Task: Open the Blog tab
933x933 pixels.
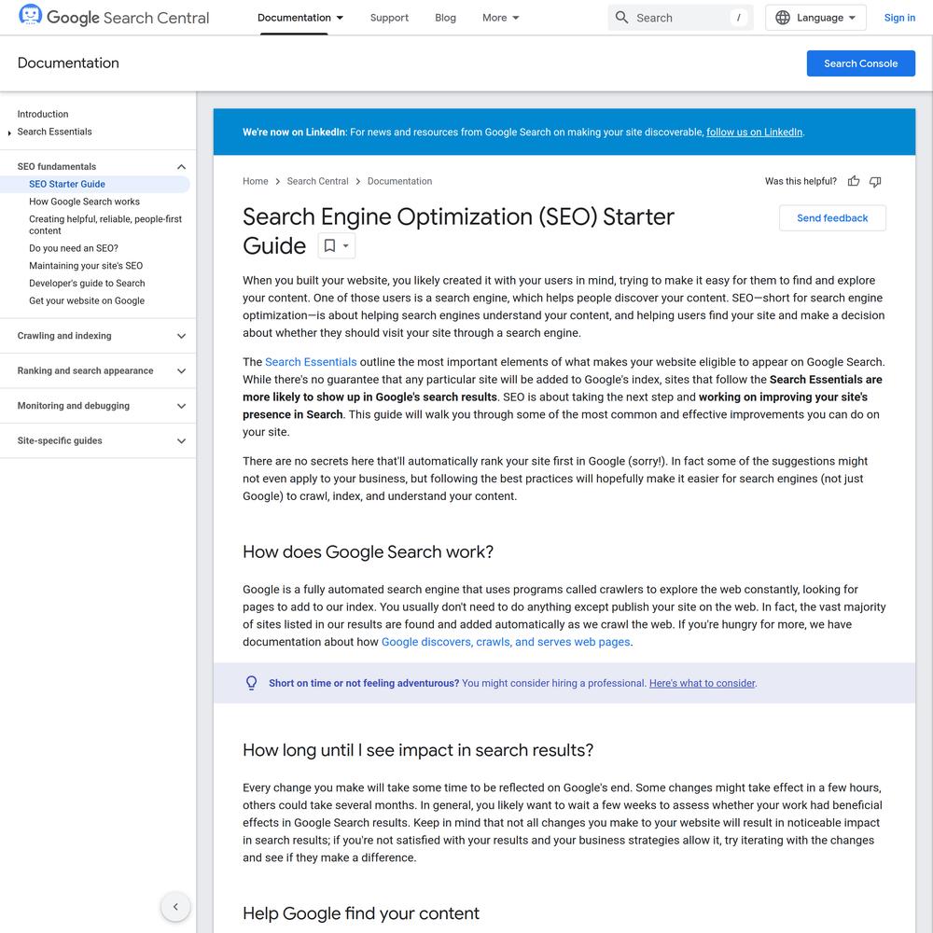Action: click(x=445, y=18)
